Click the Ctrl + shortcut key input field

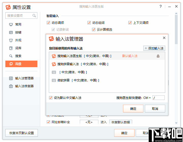159,98
